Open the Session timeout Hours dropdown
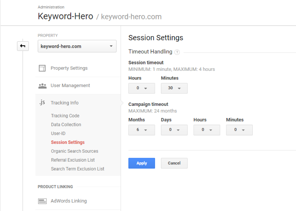This screenshot has height=211, width=296. pyautogui.click(x=142, y=88)
